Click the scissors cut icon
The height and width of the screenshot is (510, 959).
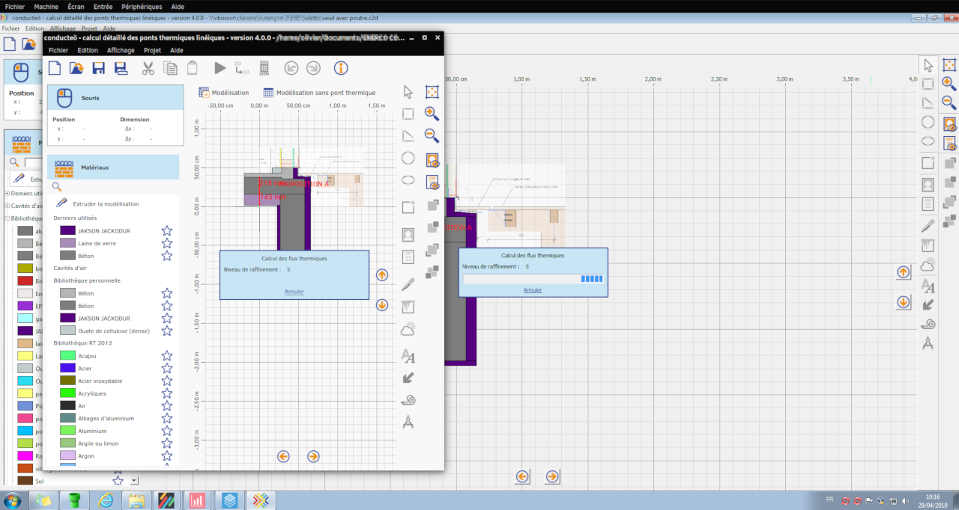(148, 68)
